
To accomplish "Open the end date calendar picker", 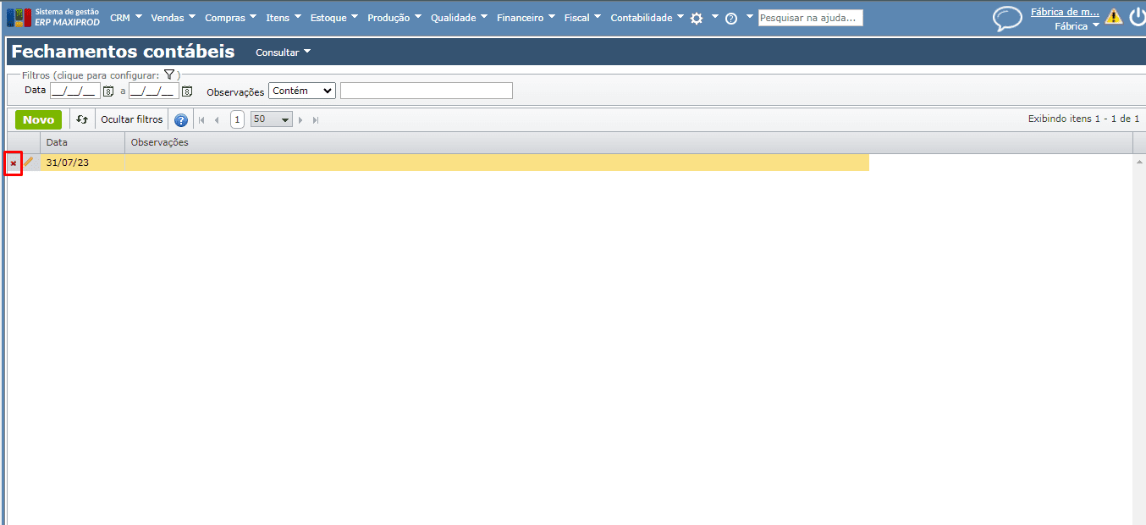I will pyautogui.click(x=187, y=91).
